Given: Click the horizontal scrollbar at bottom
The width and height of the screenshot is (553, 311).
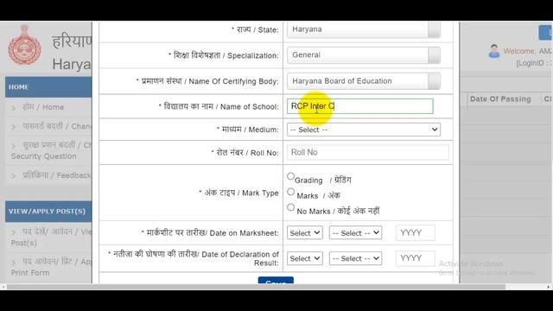Looking at the screenshot, I should (256, 287).
